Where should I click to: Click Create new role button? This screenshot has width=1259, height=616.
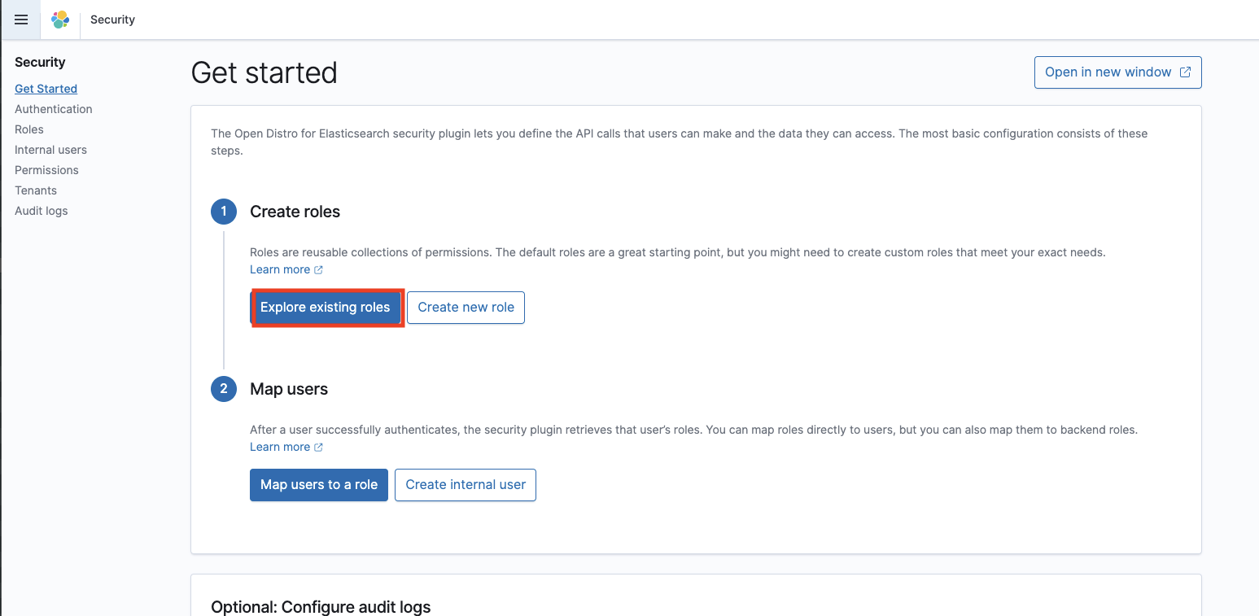466,308
